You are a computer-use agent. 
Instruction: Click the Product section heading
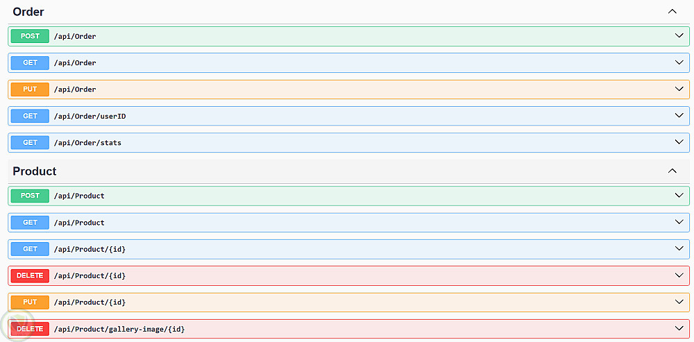click(35, 171)
